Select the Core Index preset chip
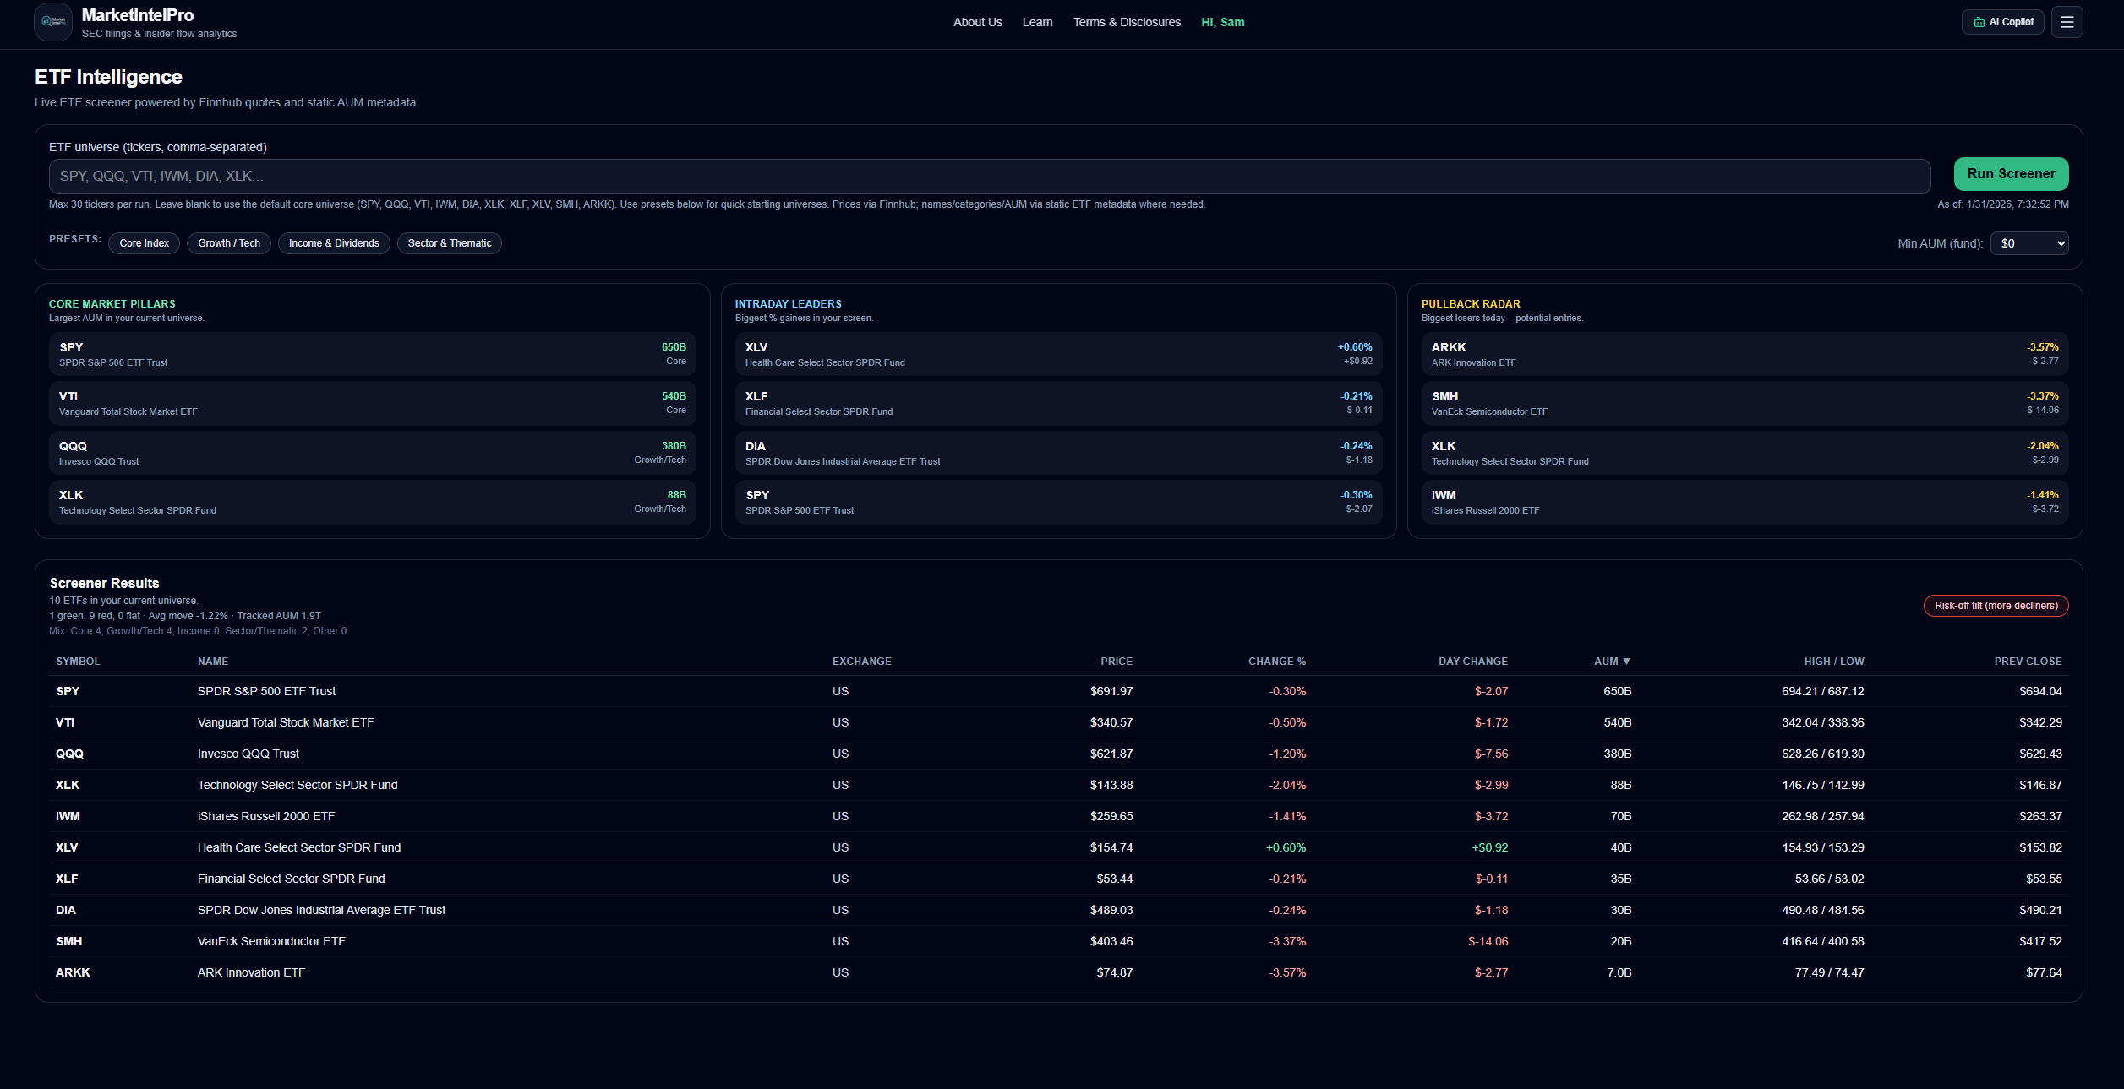2124x1089 pixels. point(143,243)
